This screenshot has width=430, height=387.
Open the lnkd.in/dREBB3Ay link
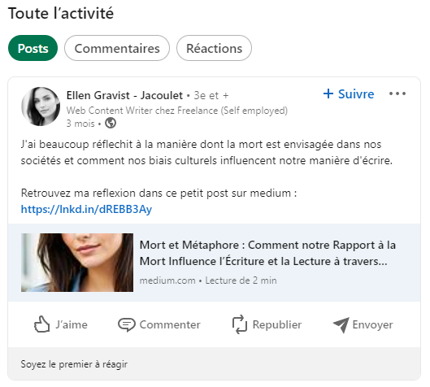[x=86, y=209]
